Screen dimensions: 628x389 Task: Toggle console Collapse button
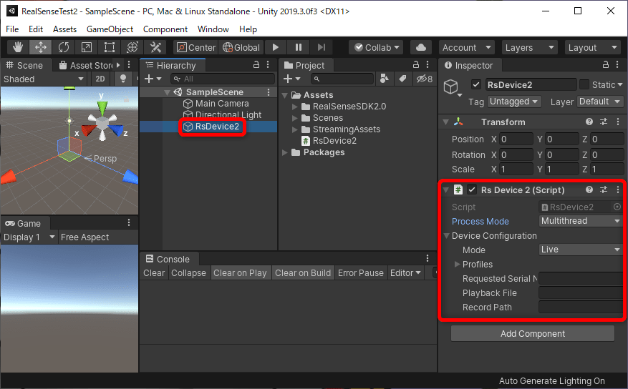coord(188,273)
